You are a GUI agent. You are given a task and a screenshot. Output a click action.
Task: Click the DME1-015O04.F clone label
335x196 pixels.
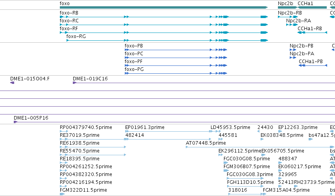click(x=30, y=79)
